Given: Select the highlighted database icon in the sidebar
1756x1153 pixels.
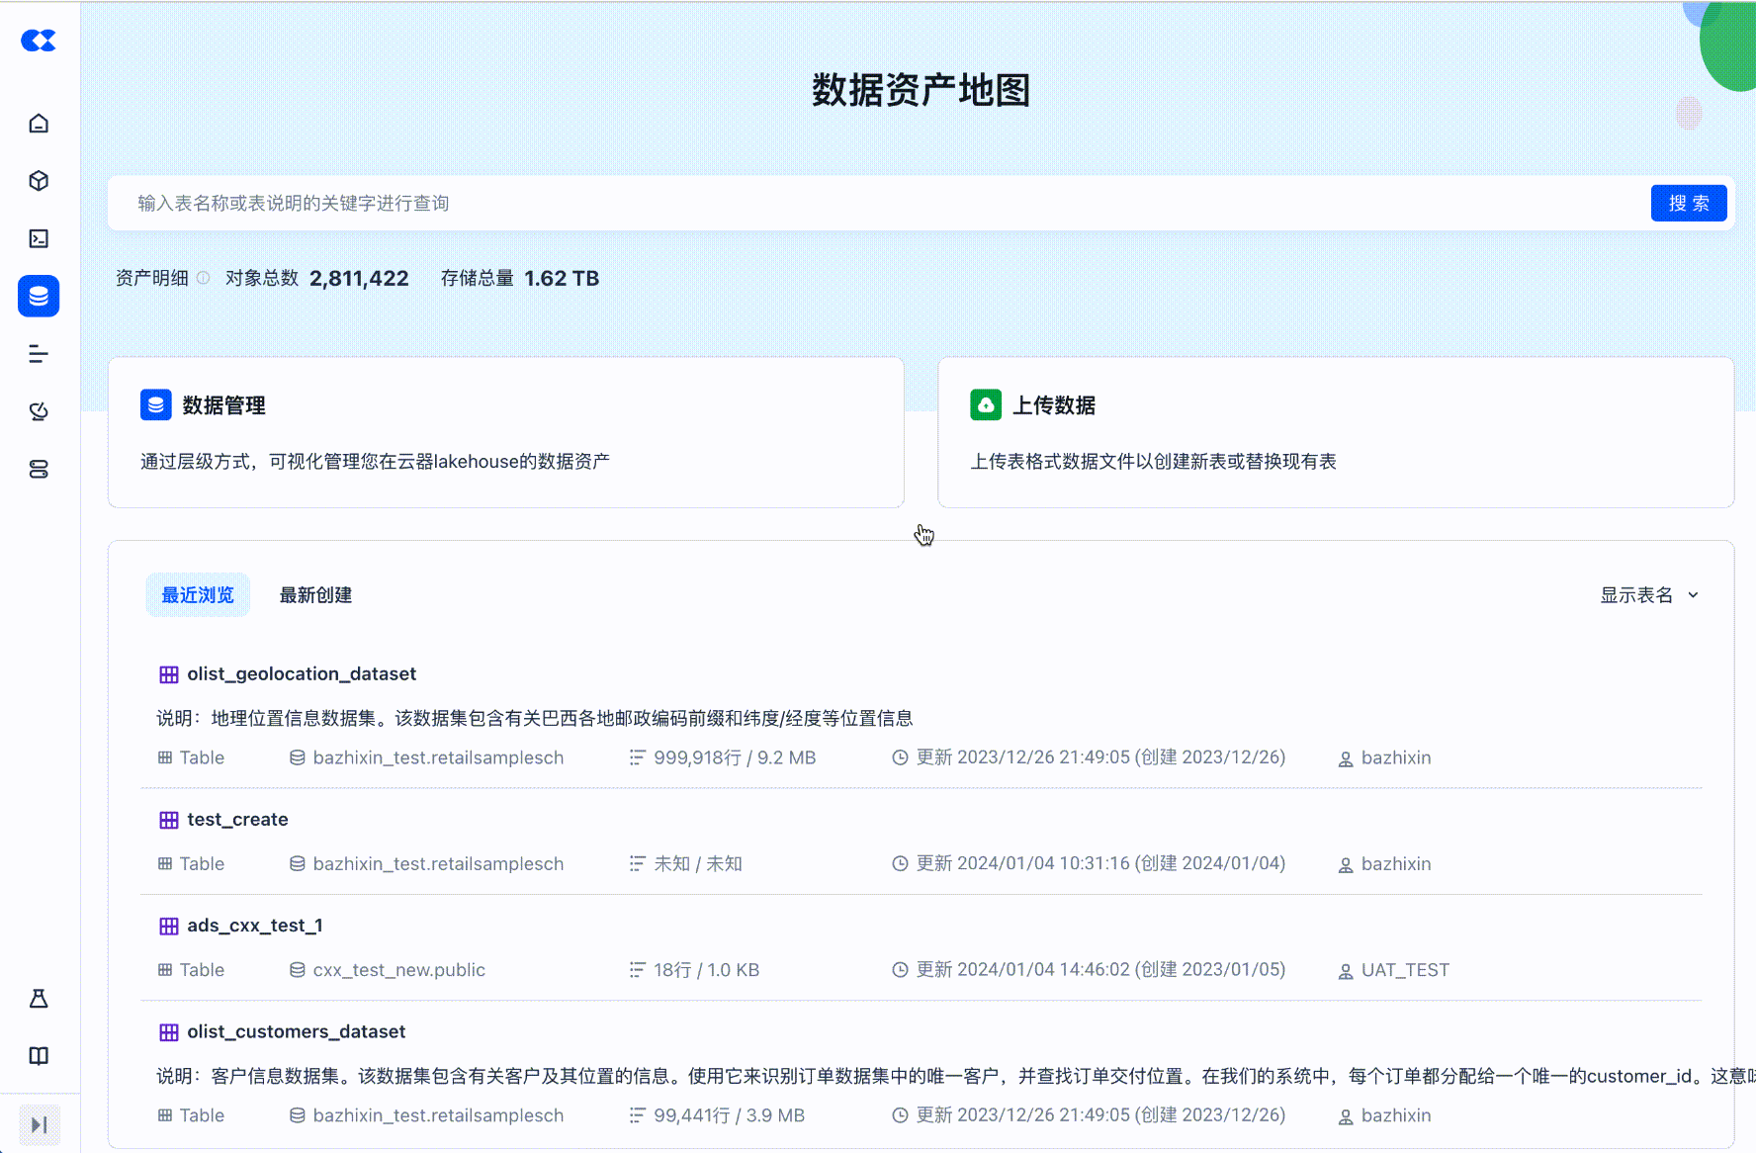Looking at the screenshot, I should tap(39, 296).
